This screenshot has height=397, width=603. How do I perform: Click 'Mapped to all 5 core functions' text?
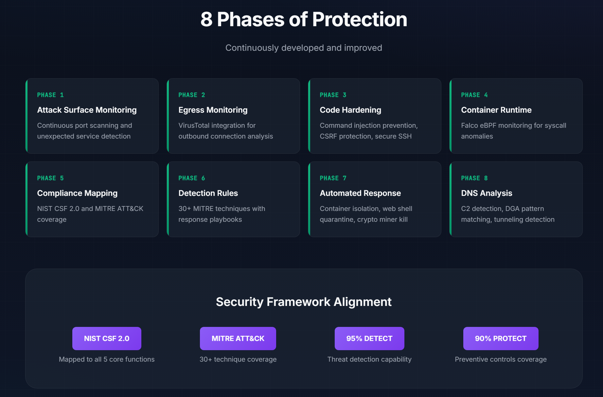click(x=107, y=359)
